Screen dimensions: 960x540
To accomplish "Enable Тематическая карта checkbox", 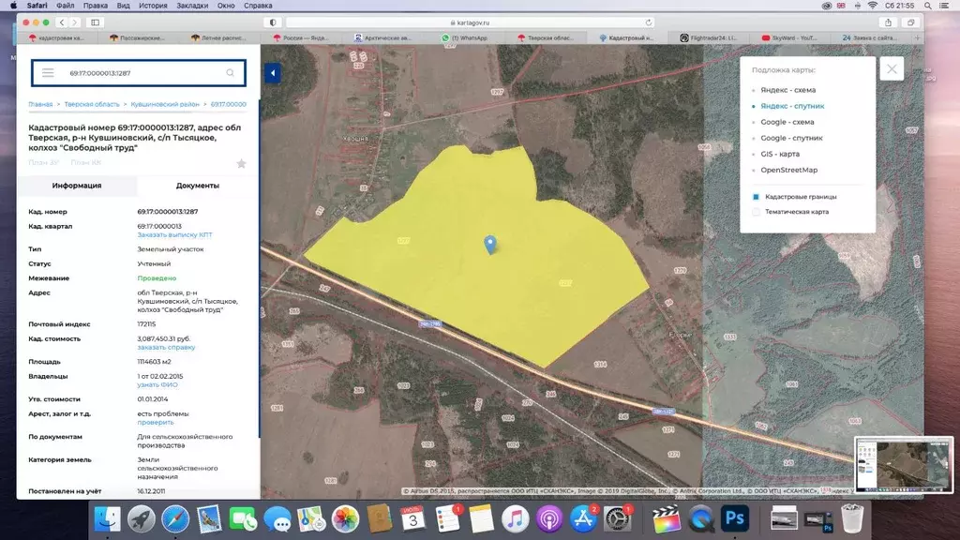I will click(x=756, y=212).
